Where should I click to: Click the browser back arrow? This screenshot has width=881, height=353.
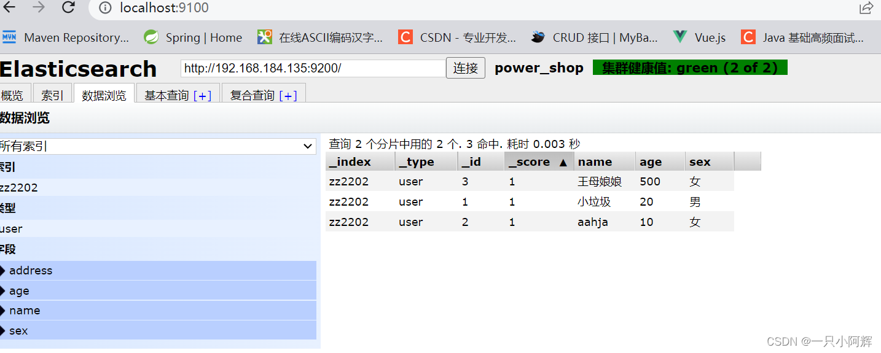10,7
